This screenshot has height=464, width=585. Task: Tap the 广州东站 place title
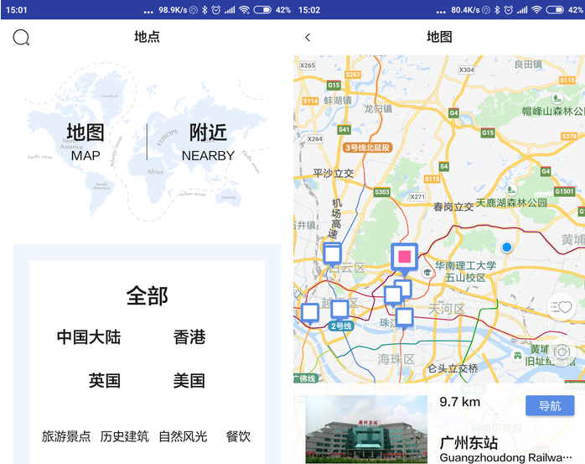click(469, 443)
